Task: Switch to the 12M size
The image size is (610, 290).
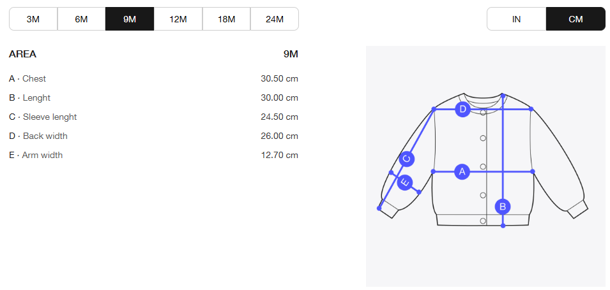Action: point(178,19)
